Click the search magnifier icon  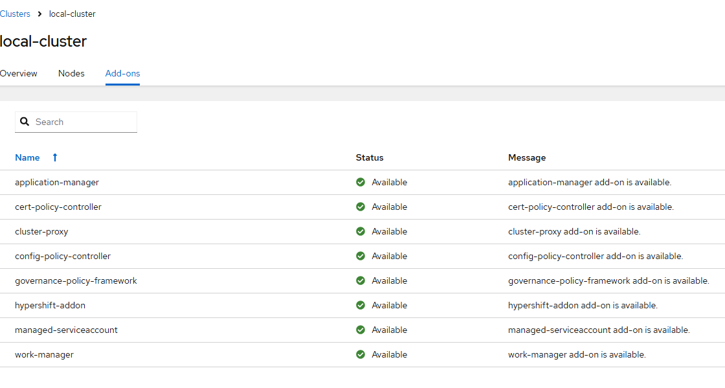[25, 122]
